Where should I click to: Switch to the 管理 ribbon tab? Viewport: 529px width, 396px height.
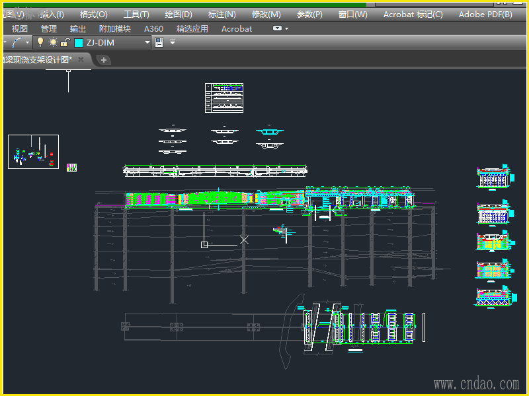tap(48, 28)
